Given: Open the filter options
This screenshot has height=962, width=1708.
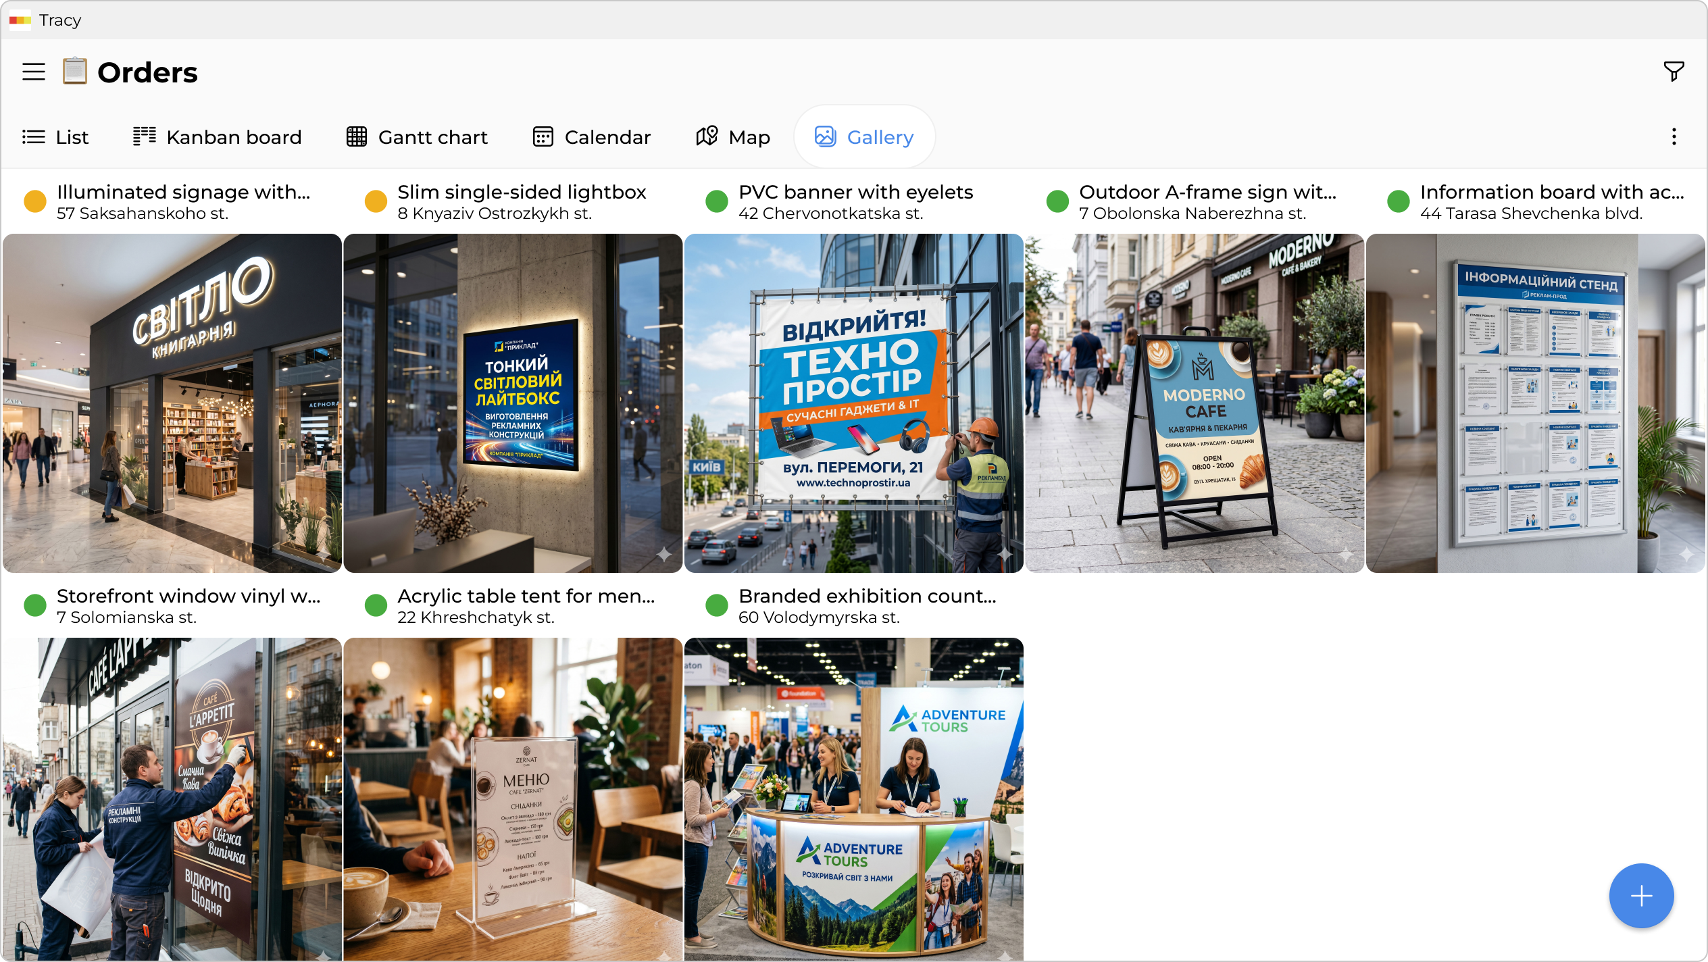Looking at the screenshot, I should (1674, 71).
